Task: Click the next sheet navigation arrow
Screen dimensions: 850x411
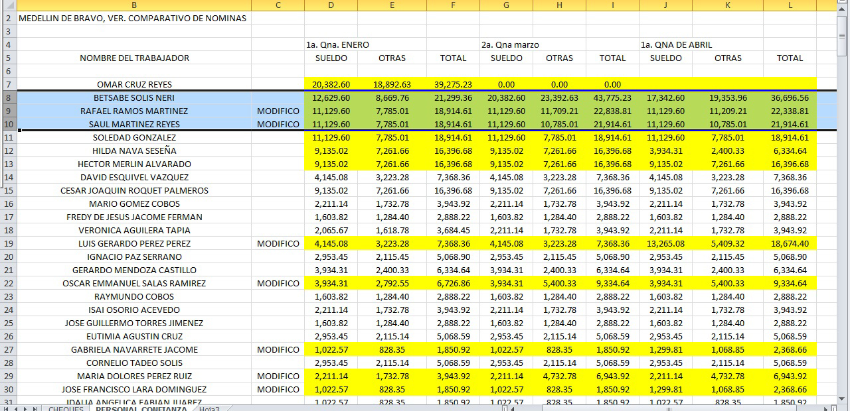Action: (27, 408)
